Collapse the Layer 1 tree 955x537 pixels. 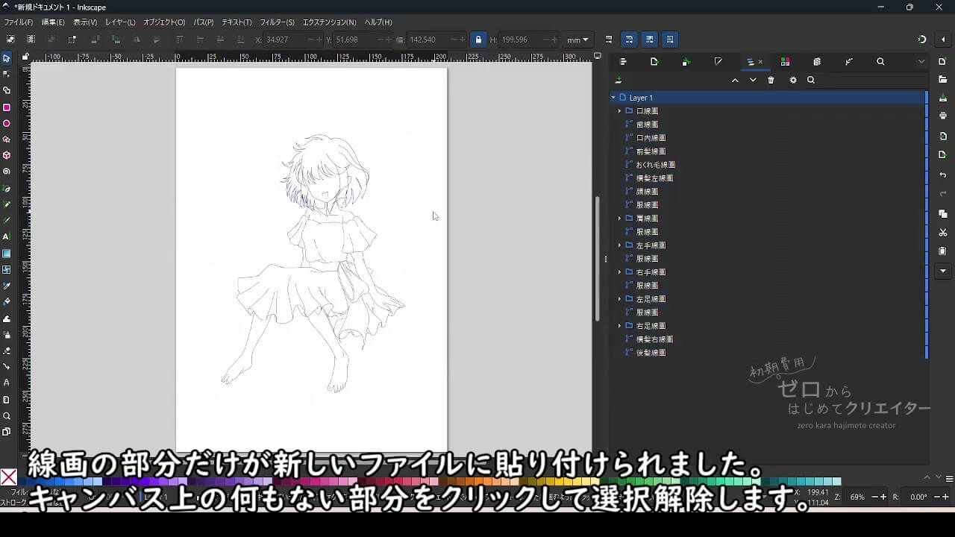[613, 98]
